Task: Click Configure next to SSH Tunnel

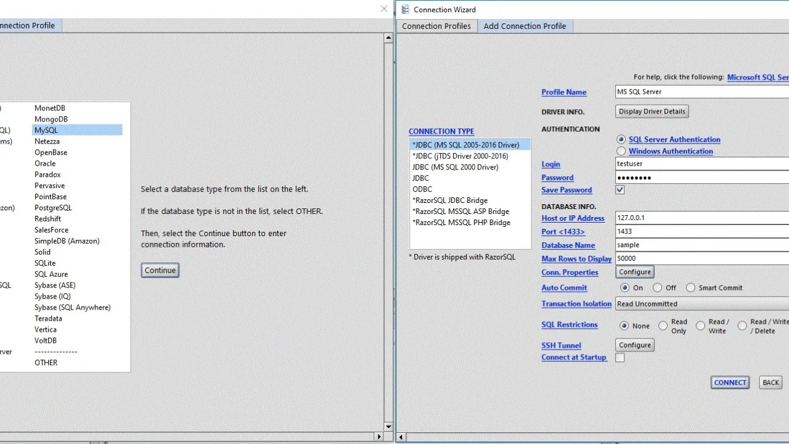Action: (x=635, y=345)
